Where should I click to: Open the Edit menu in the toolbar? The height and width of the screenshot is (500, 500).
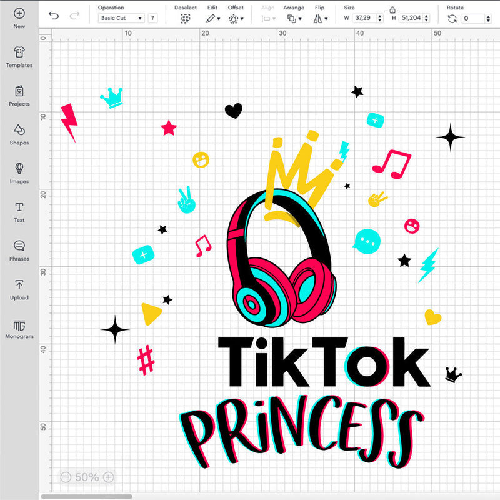tap(212, 17)
